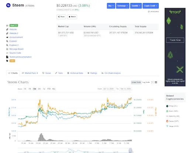Open the Website 2 link

14,33
